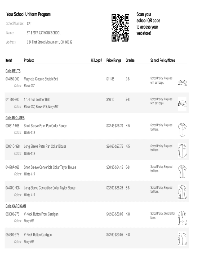
Task: Click the Long Sleeve Peter Pan Blouse image
Action: (x=182, y=150)
